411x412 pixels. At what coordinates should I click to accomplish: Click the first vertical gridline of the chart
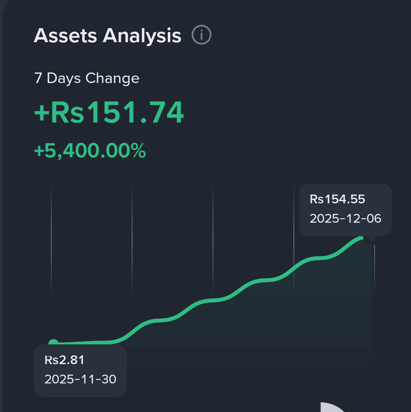(x=51, y=240)
